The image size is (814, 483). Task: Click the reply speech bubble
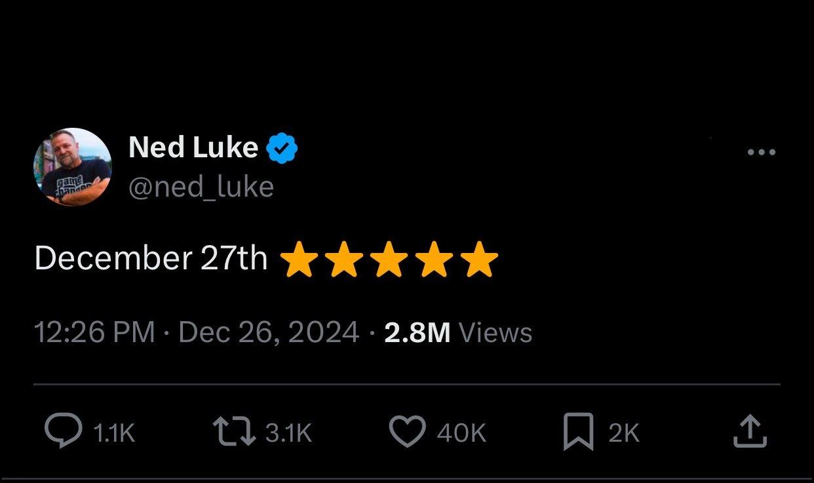(x=63, y=431)
